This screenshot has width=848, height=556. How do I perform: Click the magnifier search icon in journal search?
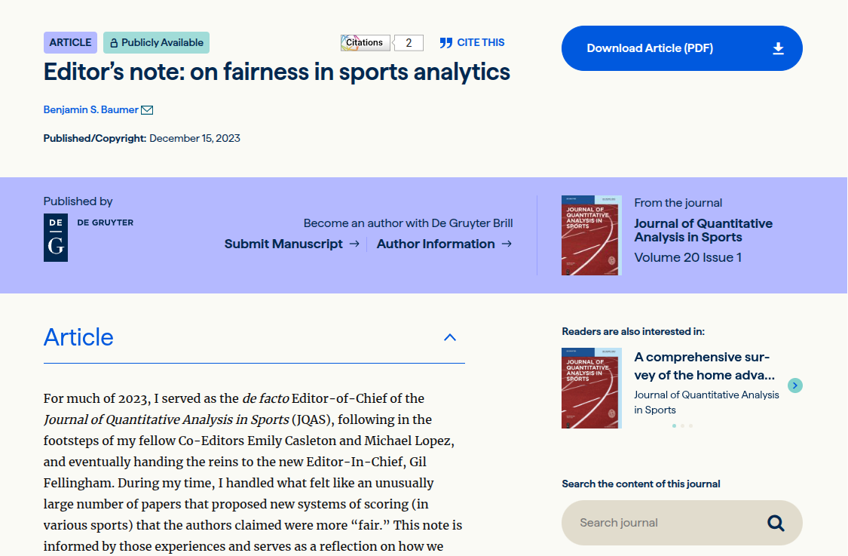[x=776, y=523]
